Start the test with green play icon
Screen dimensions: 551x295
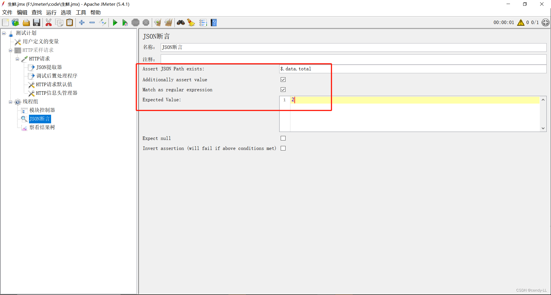[115, 23]
